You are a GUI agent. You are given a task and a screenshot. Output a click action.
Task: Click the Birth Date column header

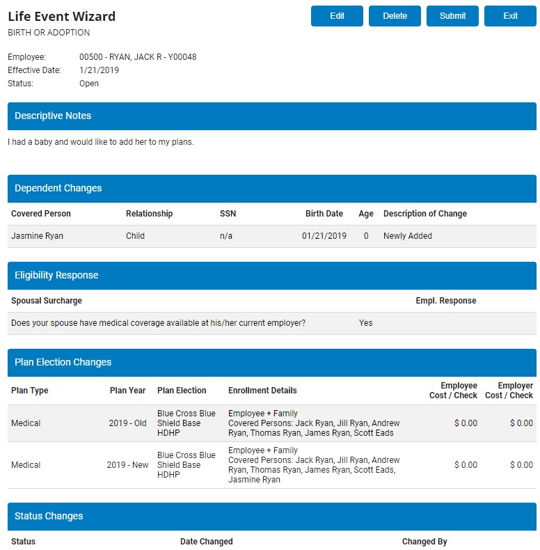point(324,214)
